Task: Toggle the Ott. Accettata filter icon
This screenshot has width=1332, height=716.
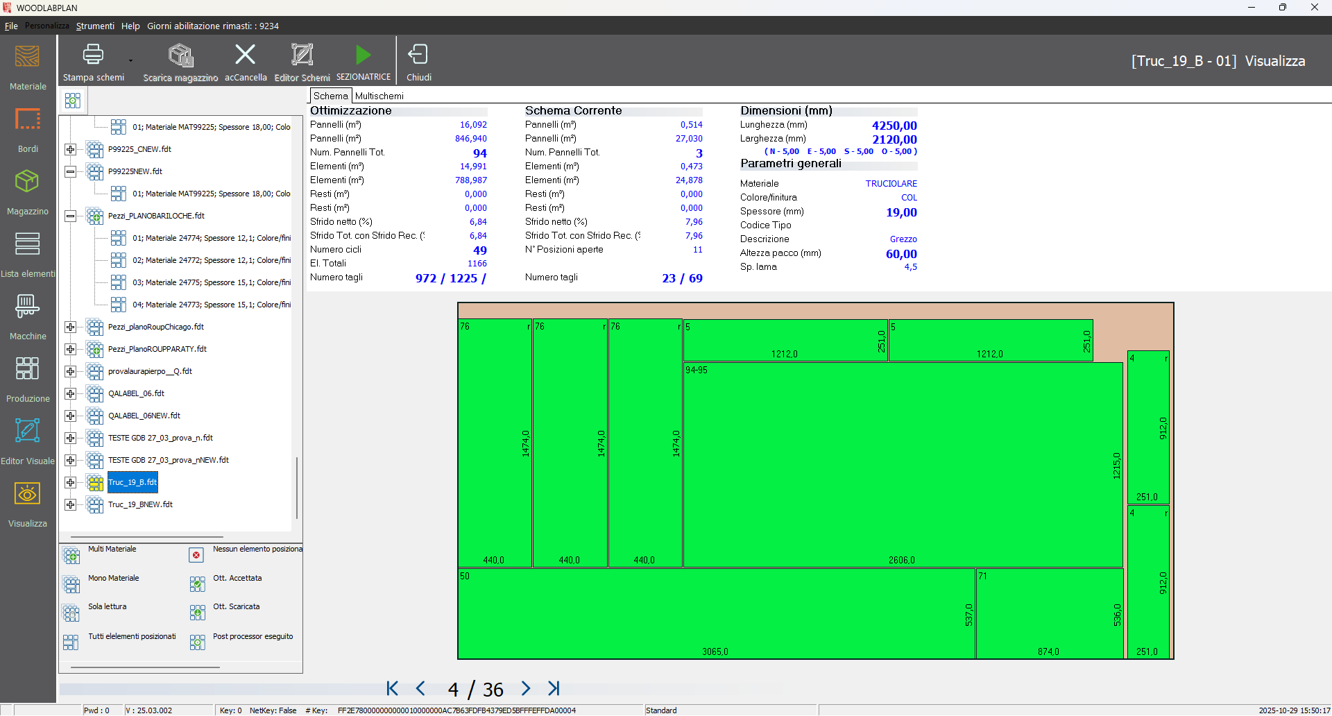Action: [x=197, y=584]
